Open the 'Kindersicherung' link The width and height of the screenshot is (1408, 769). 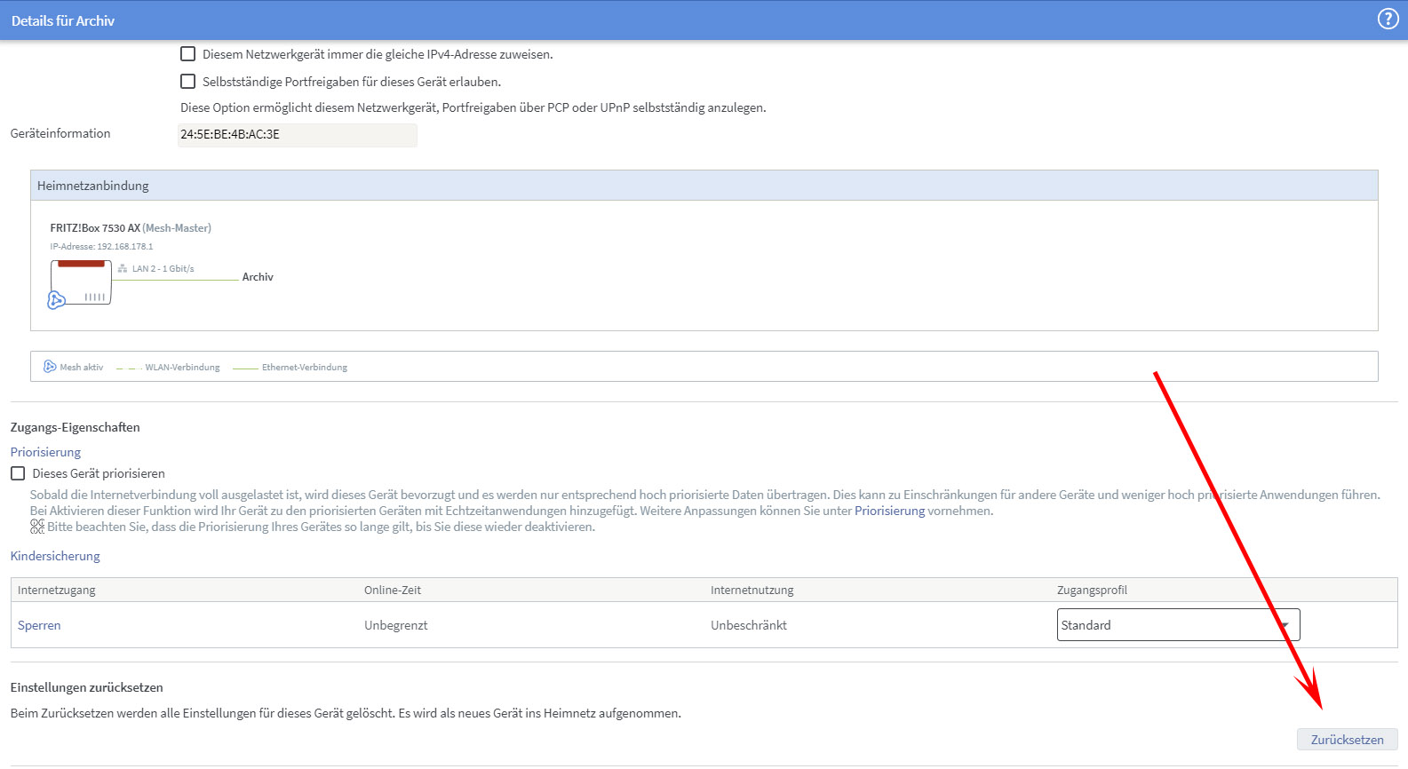pyautogui.click(x=55, y=556)
